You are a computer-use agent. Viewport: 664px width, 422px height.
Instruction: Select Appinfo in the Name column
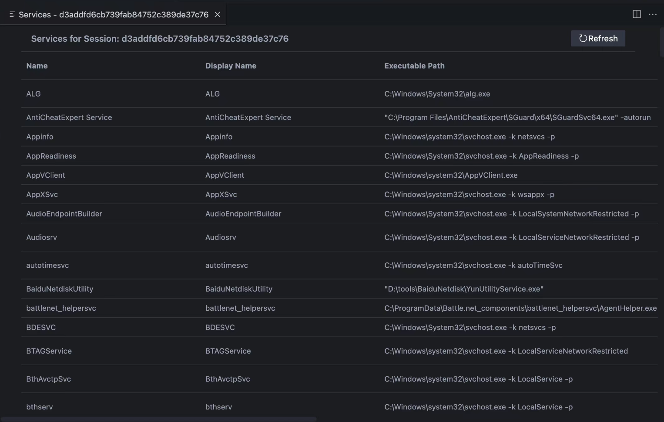tap(40, 136)
